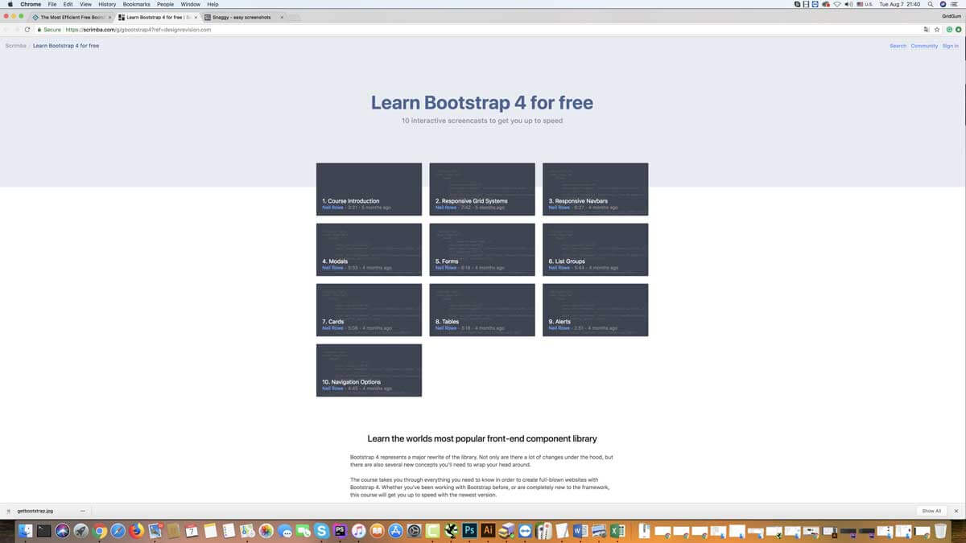Screen dimensions: 966x543
Task: Switch to 'The Most Efficient Free Bootstrap' tab
Action: 72,17
